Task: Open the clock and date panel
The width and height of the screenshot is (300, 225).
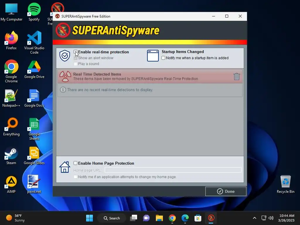Action: (286, 218)
